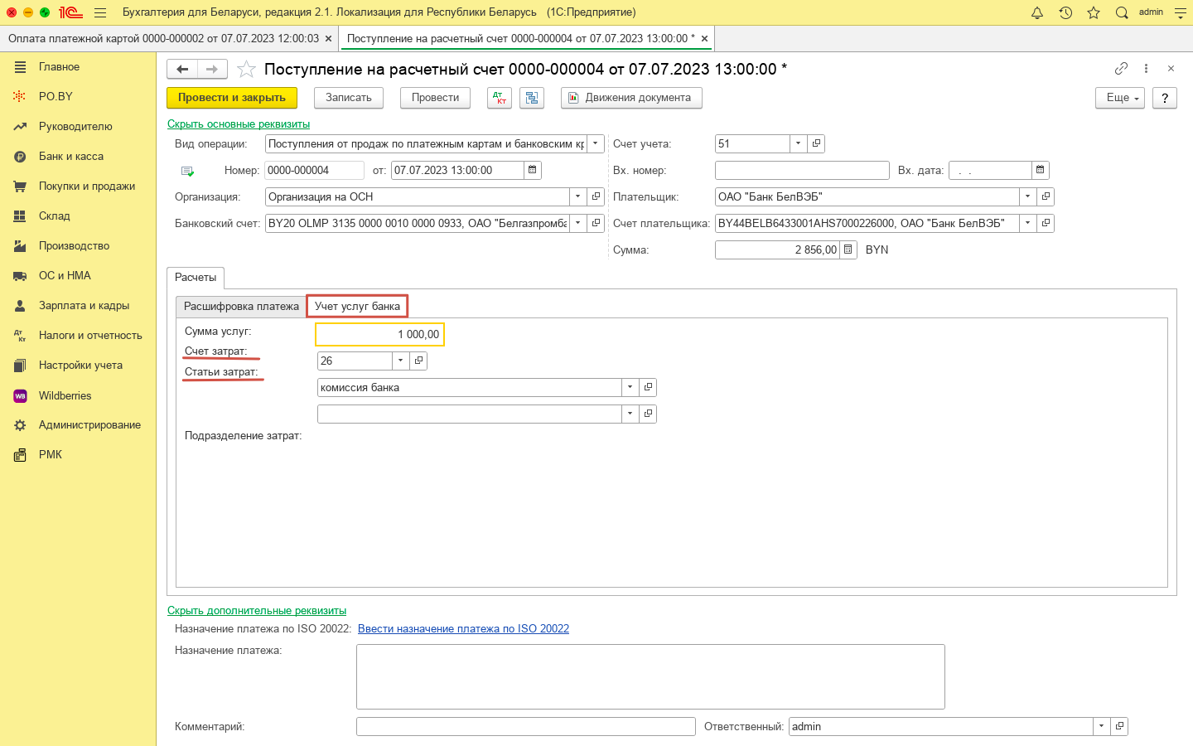Expand Счет учета dropdown
The height and width of the screenshot is (746, 1193).
pyautogui.click(x=798, y=143)
